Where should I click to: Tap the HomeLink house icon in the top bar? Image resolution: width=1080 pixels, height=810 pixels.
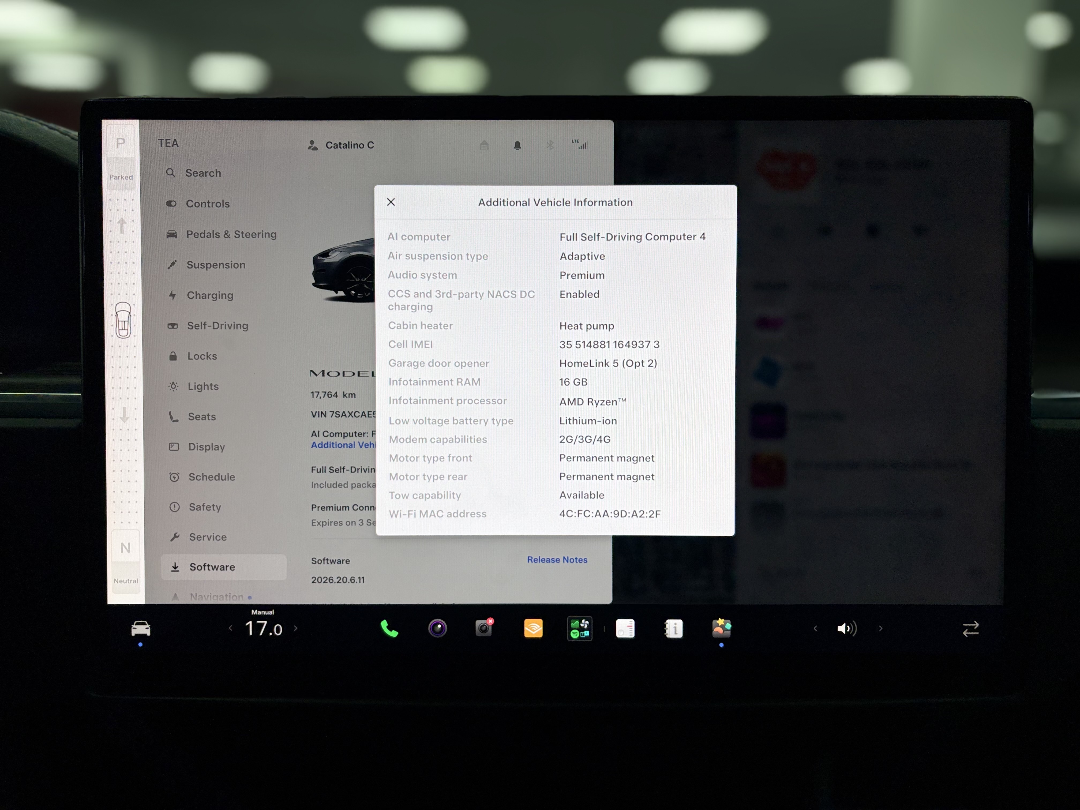coord(484,145)
